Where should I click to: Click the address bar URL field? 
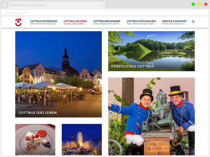(x=94, y=13)
